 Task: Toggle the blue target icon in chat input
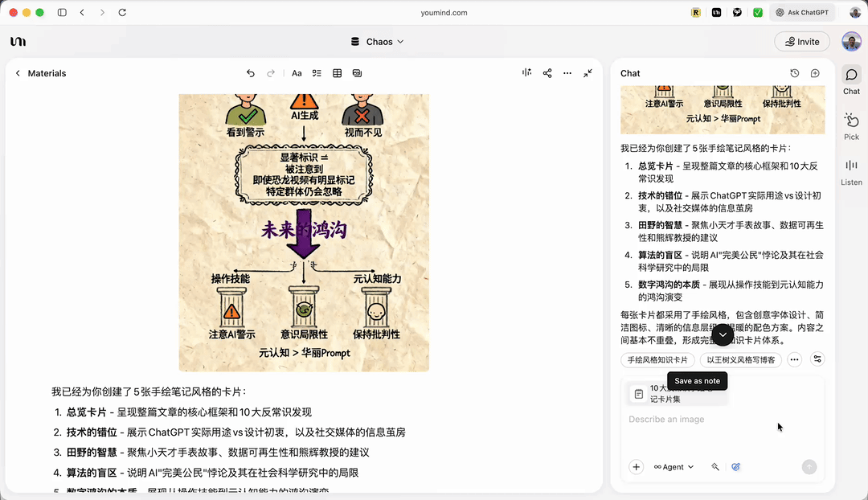click(735, 467)
